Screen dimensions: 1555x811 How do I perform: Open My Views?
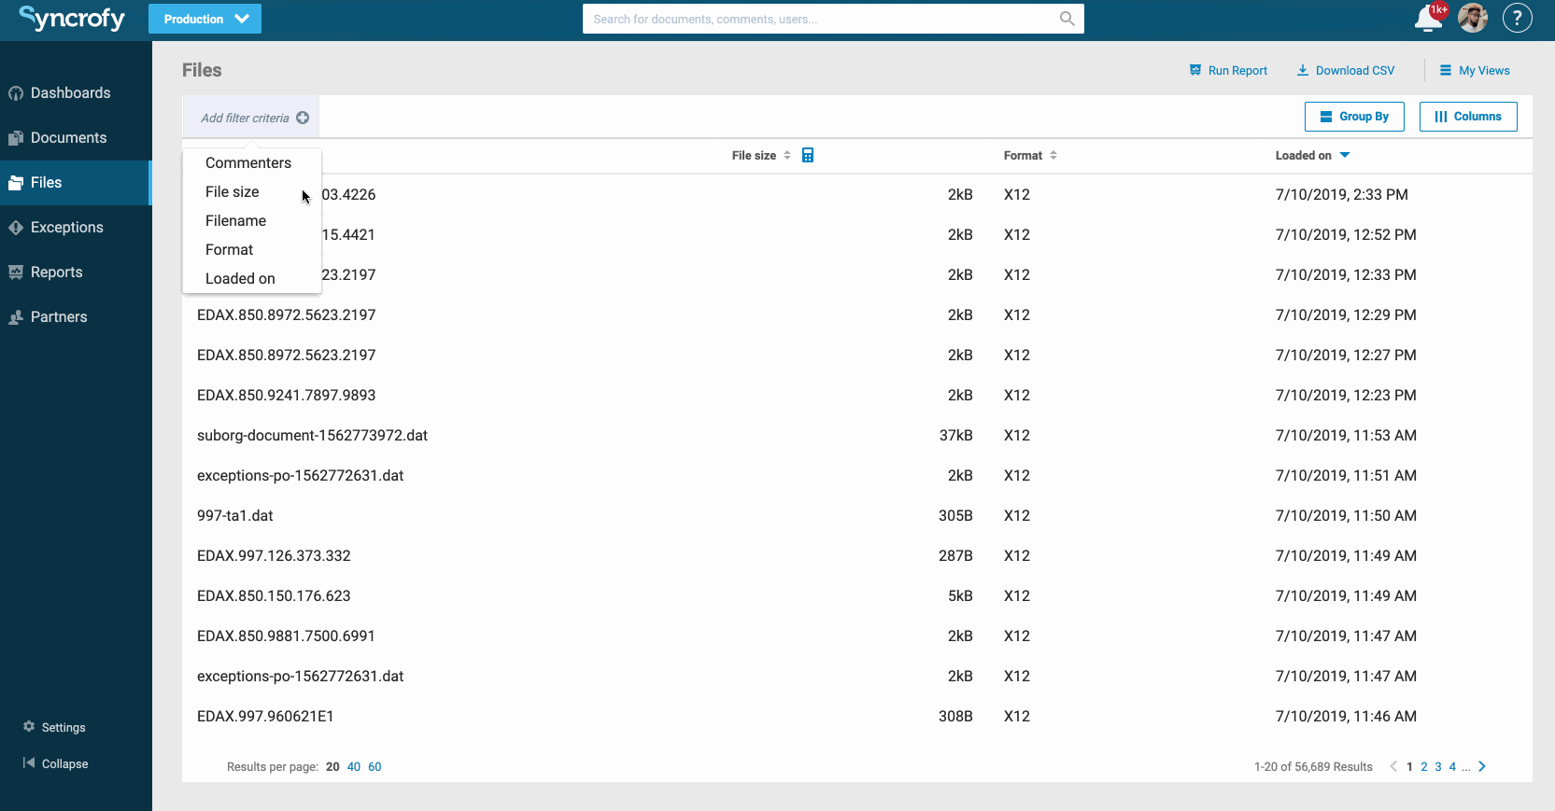pyautogui.click(x=1475, y=71)
